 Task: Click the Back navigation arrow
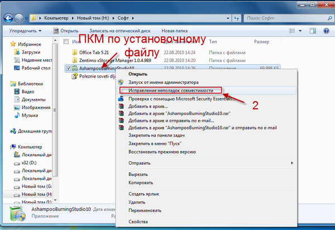[8, 18]
